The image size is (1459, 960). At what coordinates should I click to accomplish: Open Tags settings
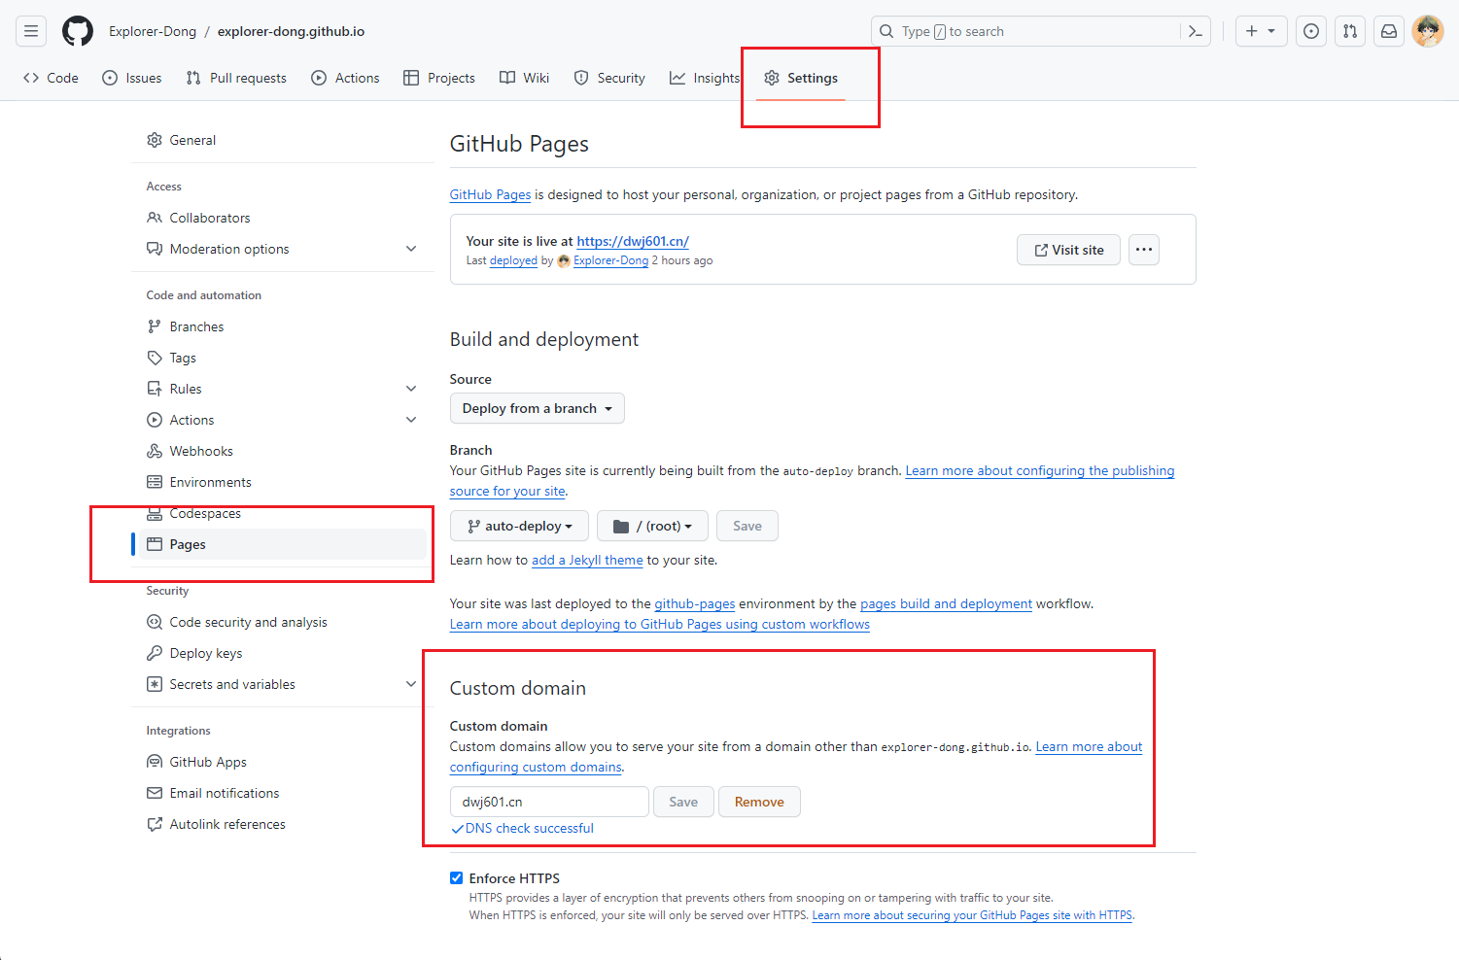(x=282, y=358)
